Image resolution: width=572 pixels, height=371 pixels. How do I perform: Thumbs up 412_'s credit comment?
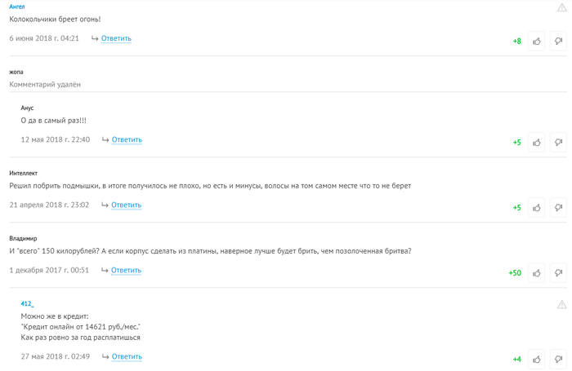pos(537,359)
